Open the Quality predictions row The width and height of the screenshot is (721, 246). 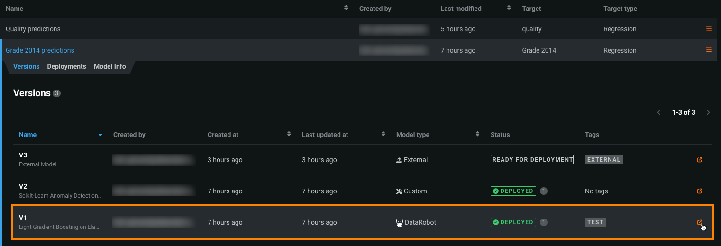pos(33,29)
